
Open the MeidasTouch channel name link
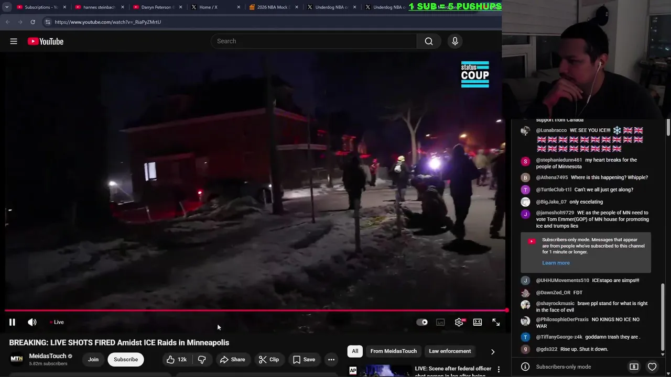(x=48, y=356)
